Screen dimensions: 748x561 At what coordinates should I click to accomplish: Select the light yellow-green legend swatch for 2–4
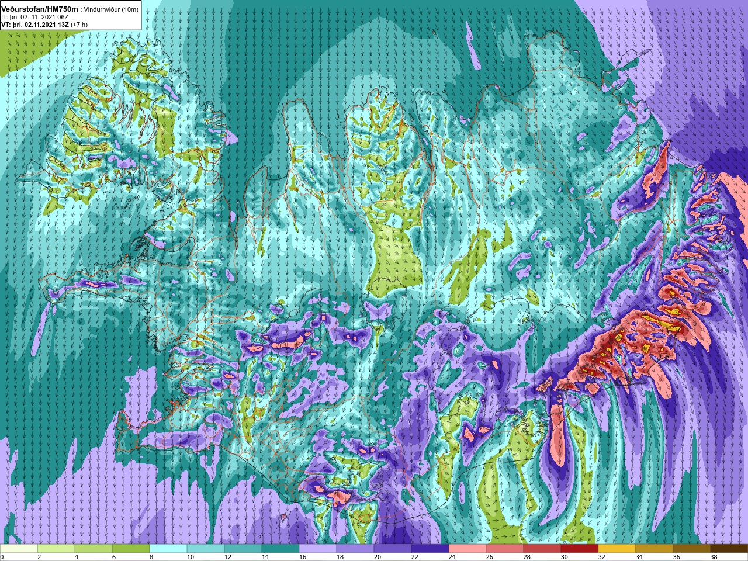coord(56,549)
